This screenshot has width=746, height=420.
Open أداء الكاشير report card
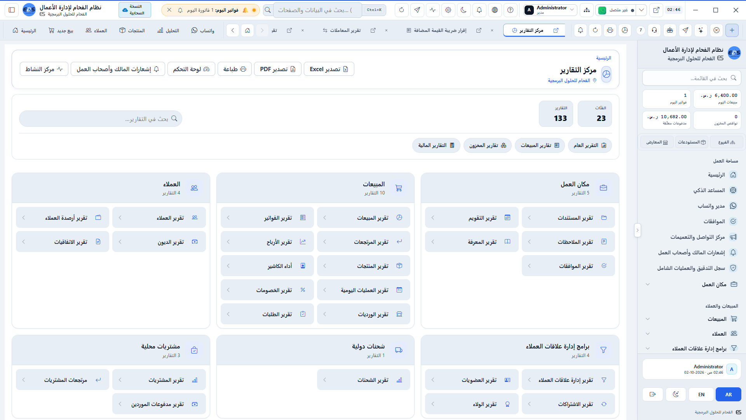pyautogui.click(x=267, y=266)
